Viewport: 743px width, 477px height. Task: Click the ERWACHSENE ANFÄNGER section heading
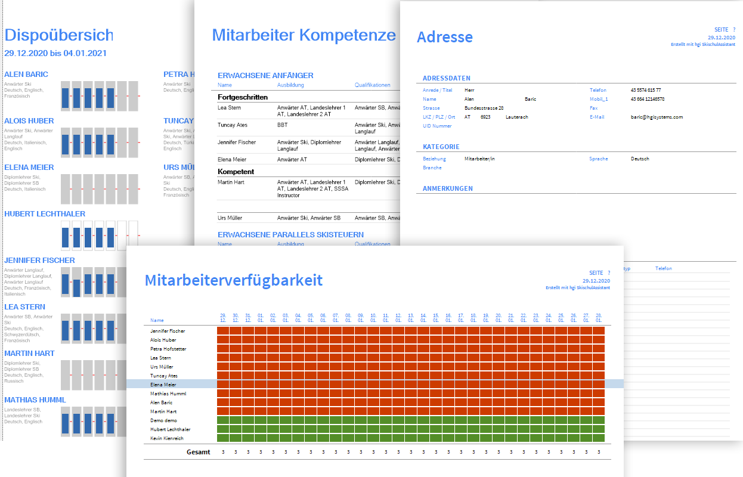coord(265,76)
